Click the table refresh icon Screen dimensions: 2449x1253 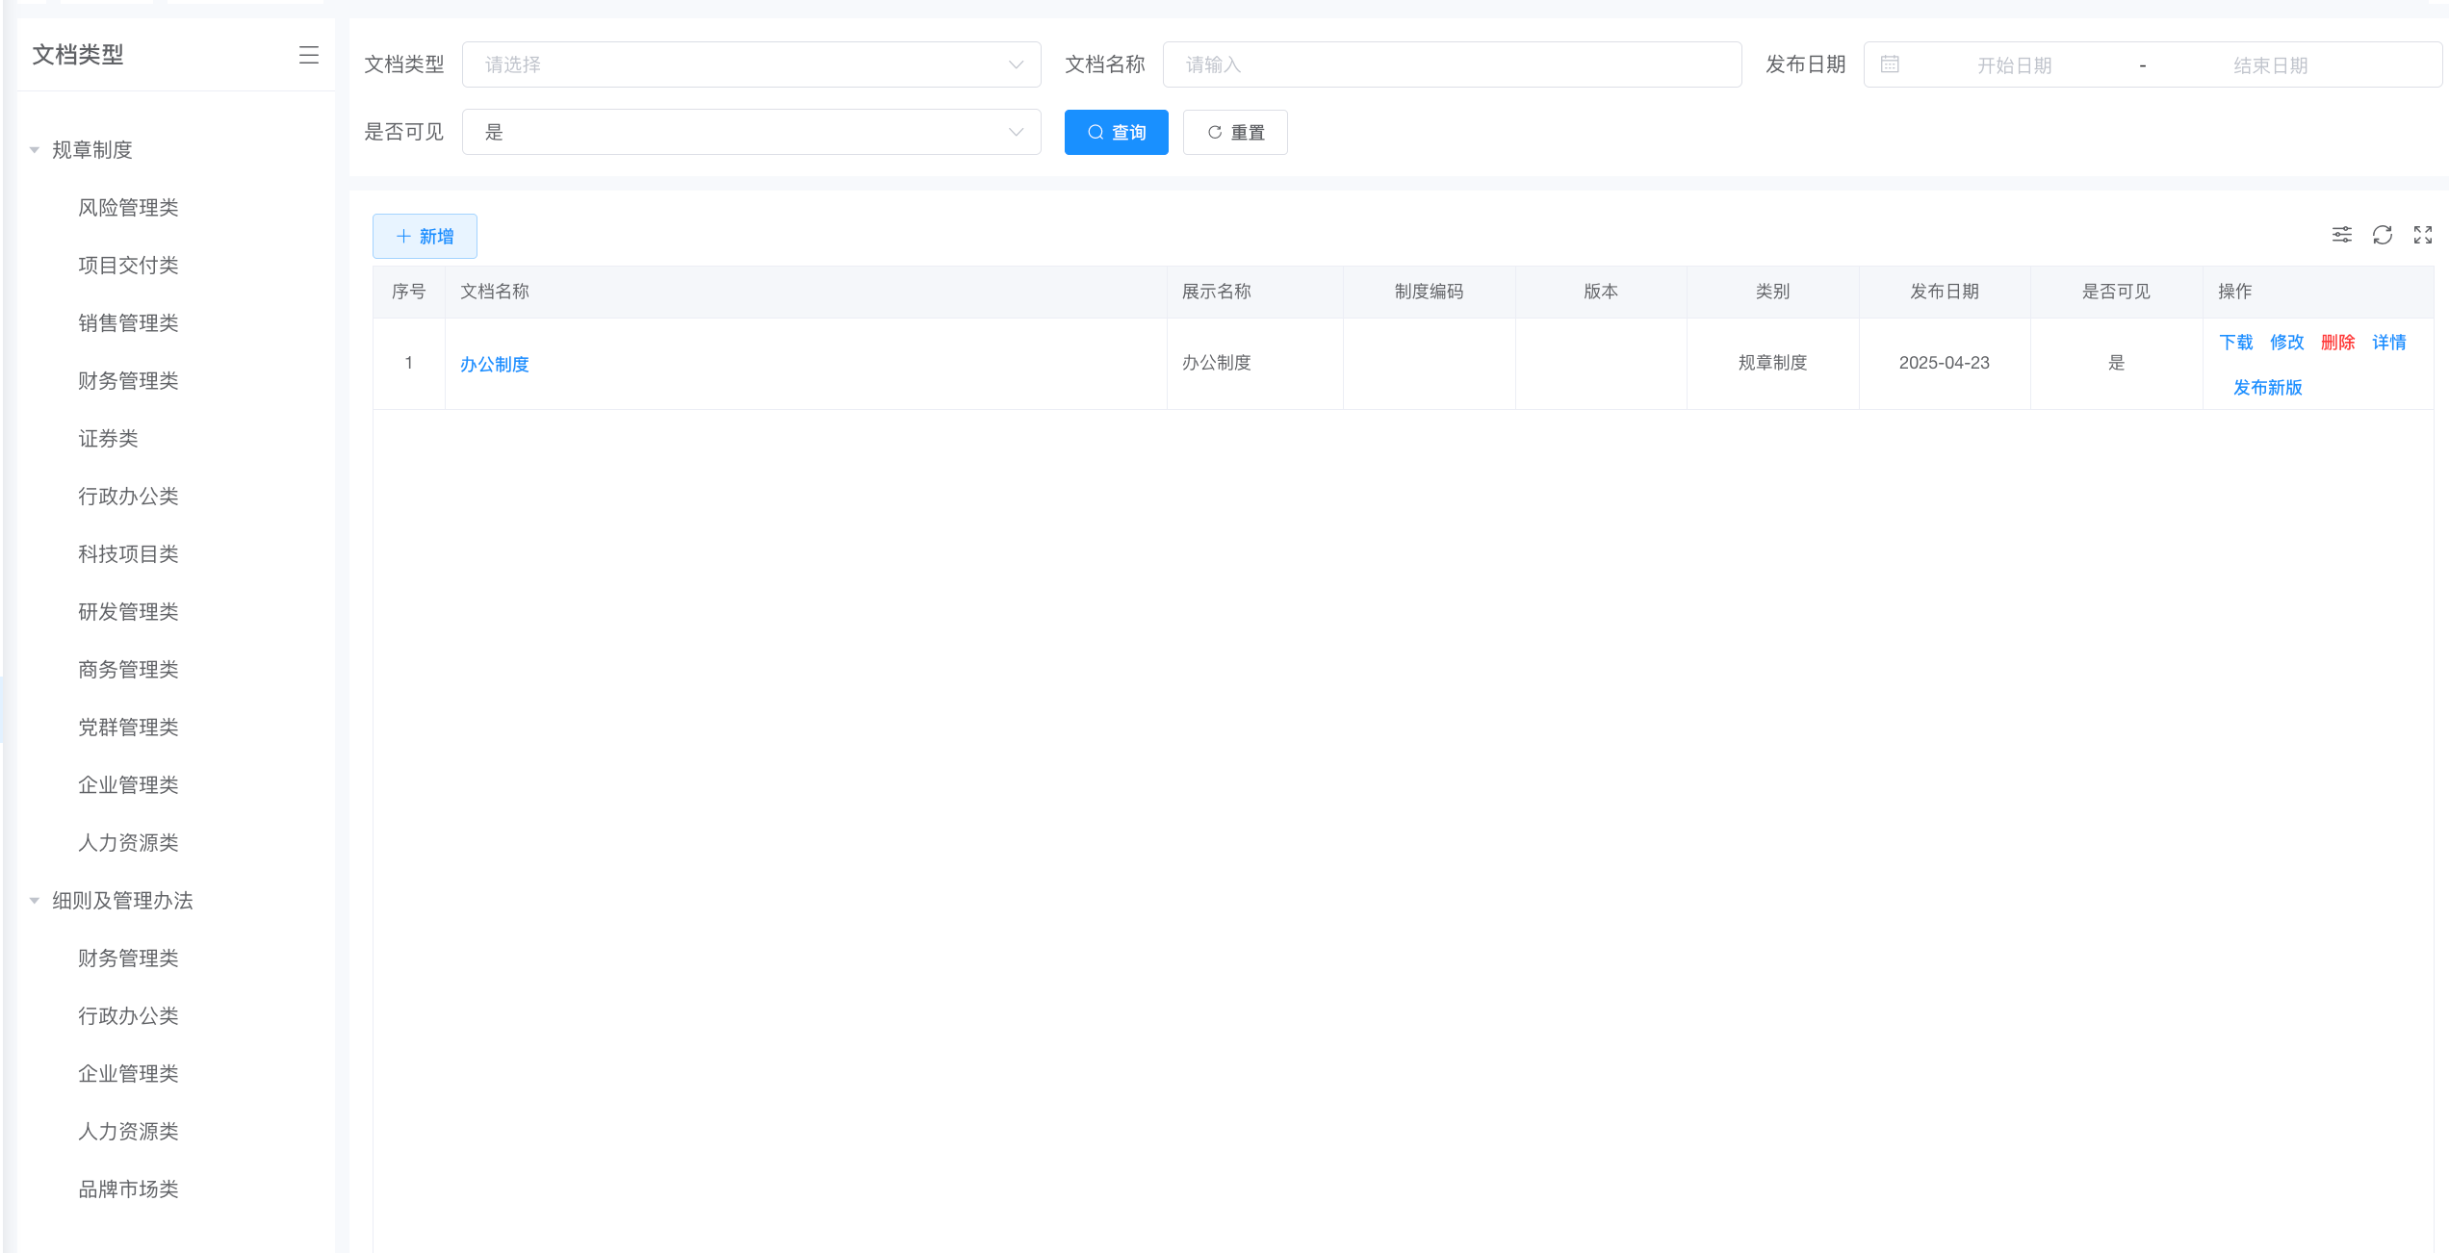[x=2382, y=235]
